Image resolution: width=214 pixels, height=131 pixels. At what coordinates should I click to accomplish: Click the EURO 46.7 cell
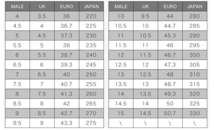tap(170, 55)
